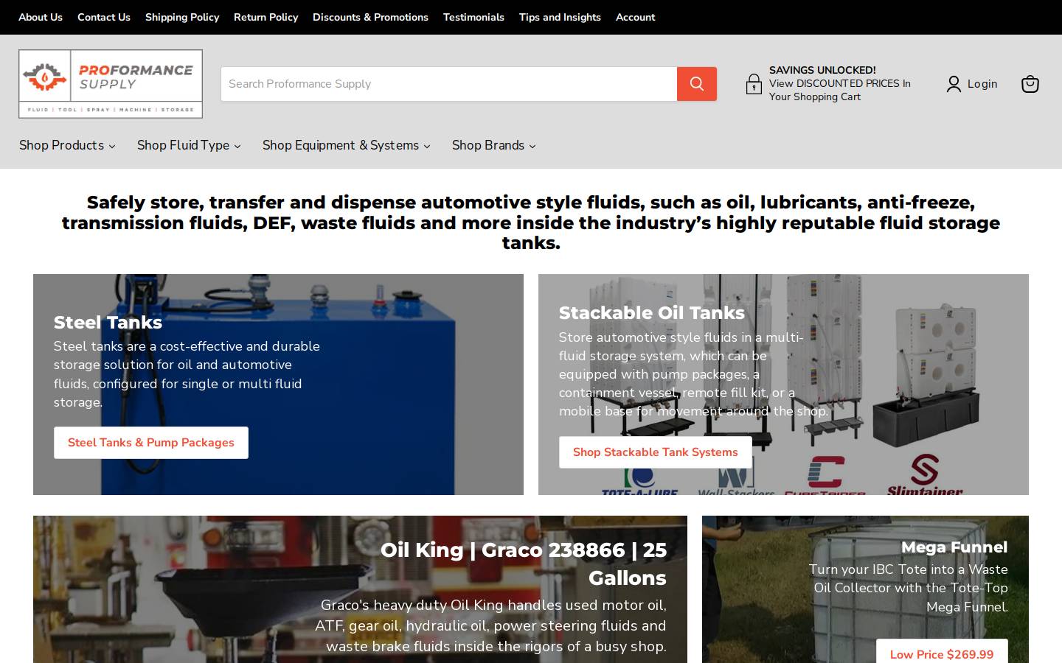
Task: Click the SAVINGS UNLOCKED! text
Action: [x=822, y=70]
